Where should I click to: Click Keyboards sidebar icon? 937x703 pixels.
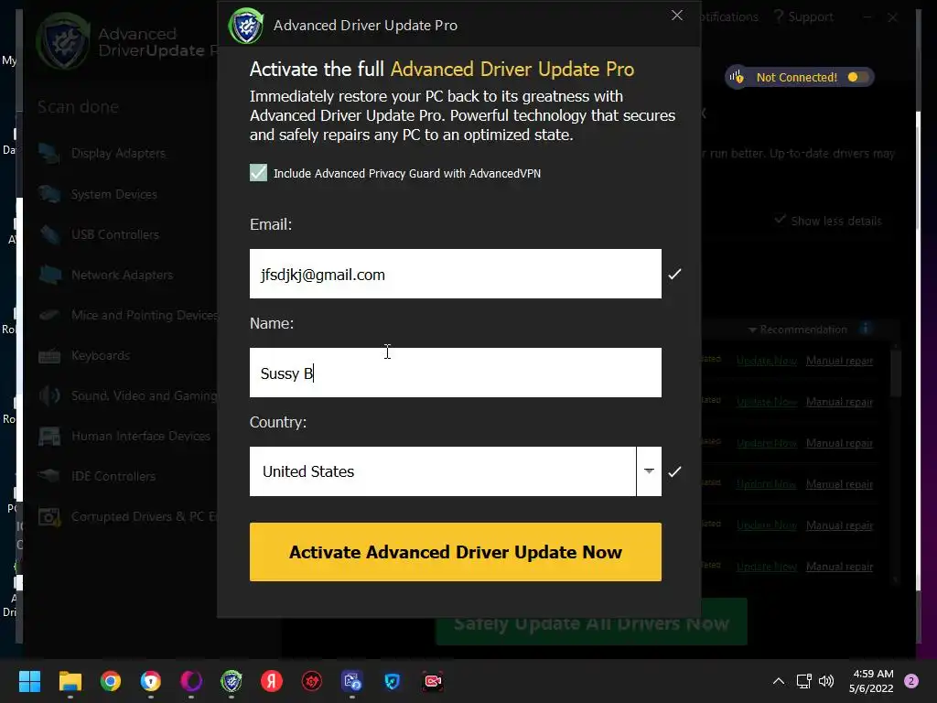[x=49, y=356]
